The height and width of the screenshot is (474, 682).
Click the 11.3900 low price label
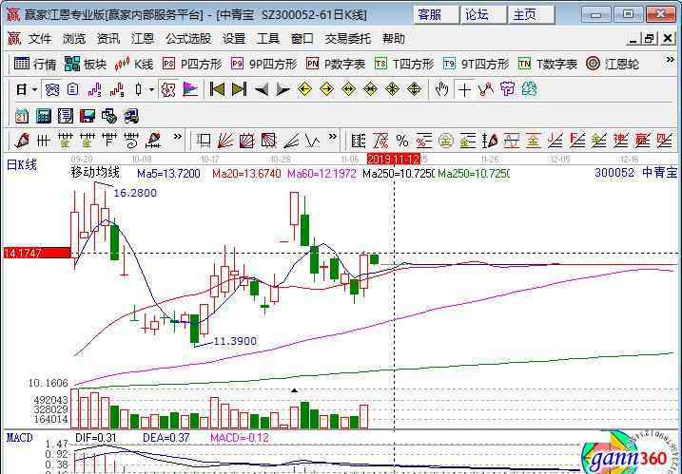(235, 341)
